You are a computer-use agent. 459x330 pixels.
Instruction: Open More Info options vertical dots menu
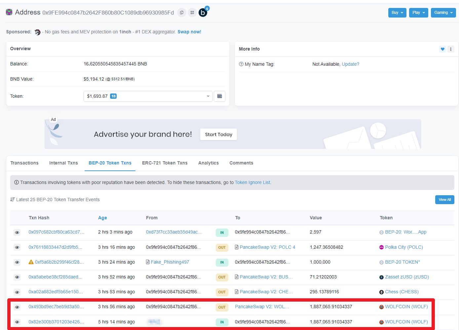451,49
